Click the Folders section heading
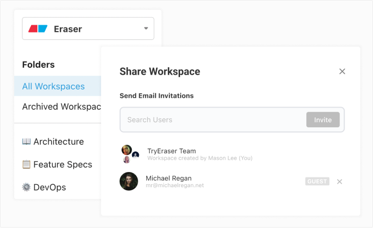Image resolution: width=373 pixels, height=228 pixels. coord(38,64)
